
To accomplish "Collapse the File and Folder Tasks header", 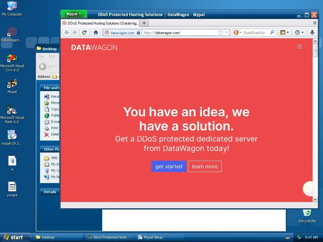I will coord(50,88).
